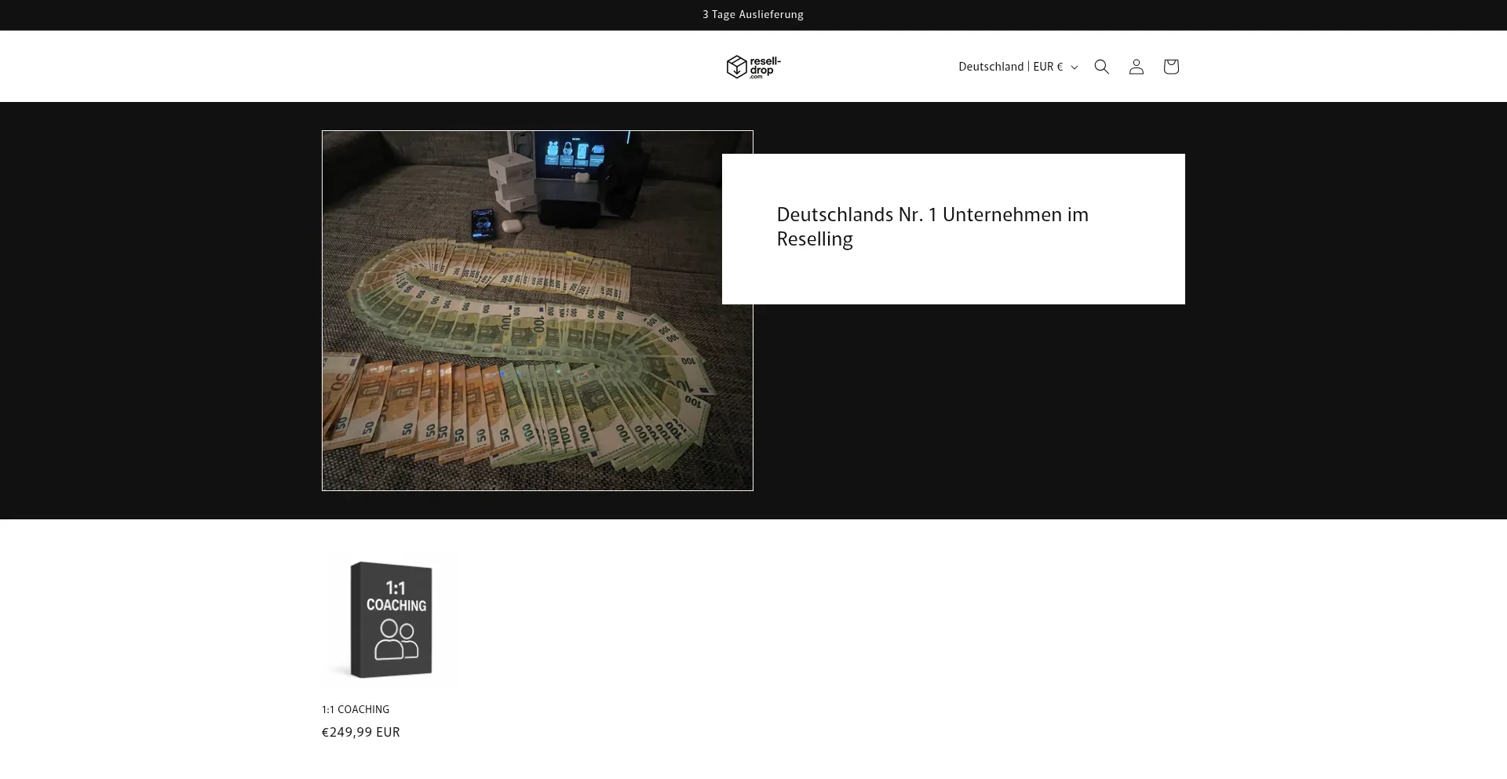
Task: Click the glowing monitor screen in hero photo
Action: coord(571,152)
